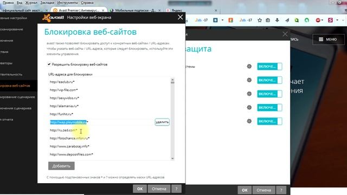Open dropdown arrow beside magenta S icon
The height and width of the screenshot is (195, 347).
click(337, 20)
